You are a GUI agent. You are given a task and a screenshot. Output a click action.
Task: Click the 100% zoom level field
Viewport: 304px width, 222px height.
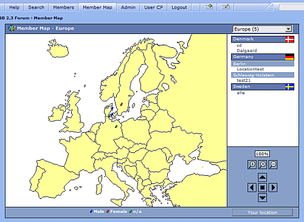coord(262,154)
